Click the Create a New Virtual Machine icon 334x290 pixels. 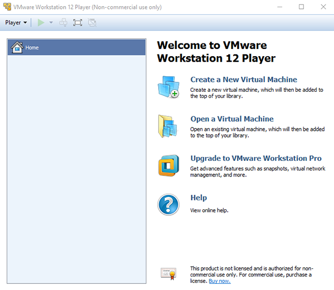(168, 87)
